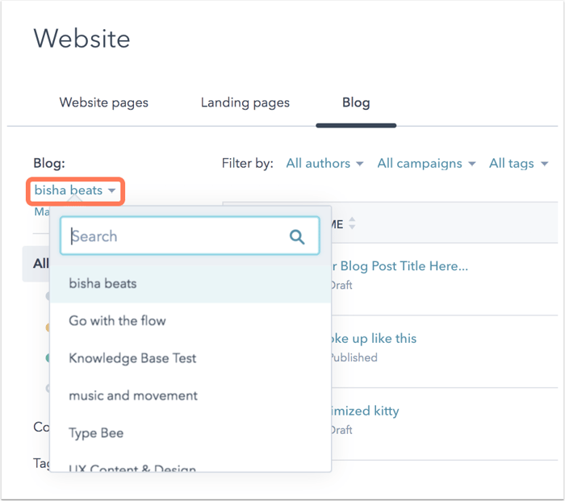Click the search magnifier icon

[x=297, y=236]
